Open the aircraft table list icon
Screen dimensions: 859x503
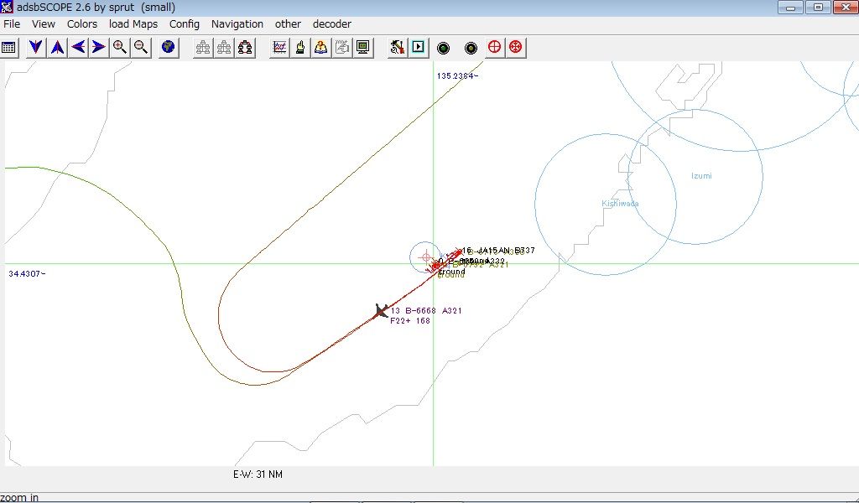tap(10, 47)
